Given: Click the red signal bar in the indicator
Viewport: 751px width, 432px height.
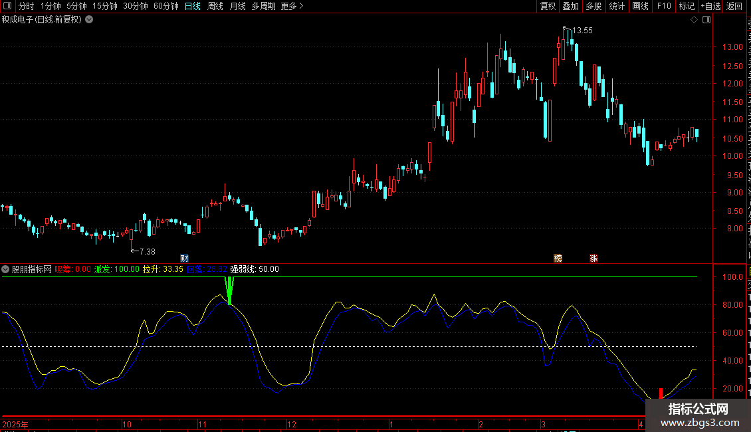Looking at the screenshot, I should 661,393.
